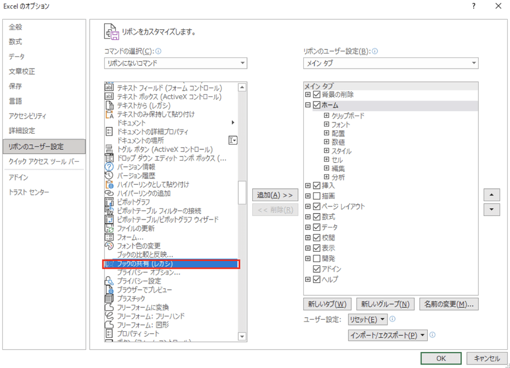The width and height of the screenshot is (510, 368).
Task: Uncheck the ヘルプ tab checkbox
Action: (x=316, y=279)
